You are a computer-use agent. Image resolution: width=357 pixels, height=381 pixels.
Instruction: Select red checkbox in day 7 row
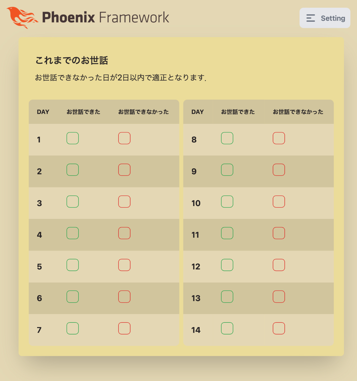(x=124, y=328)
